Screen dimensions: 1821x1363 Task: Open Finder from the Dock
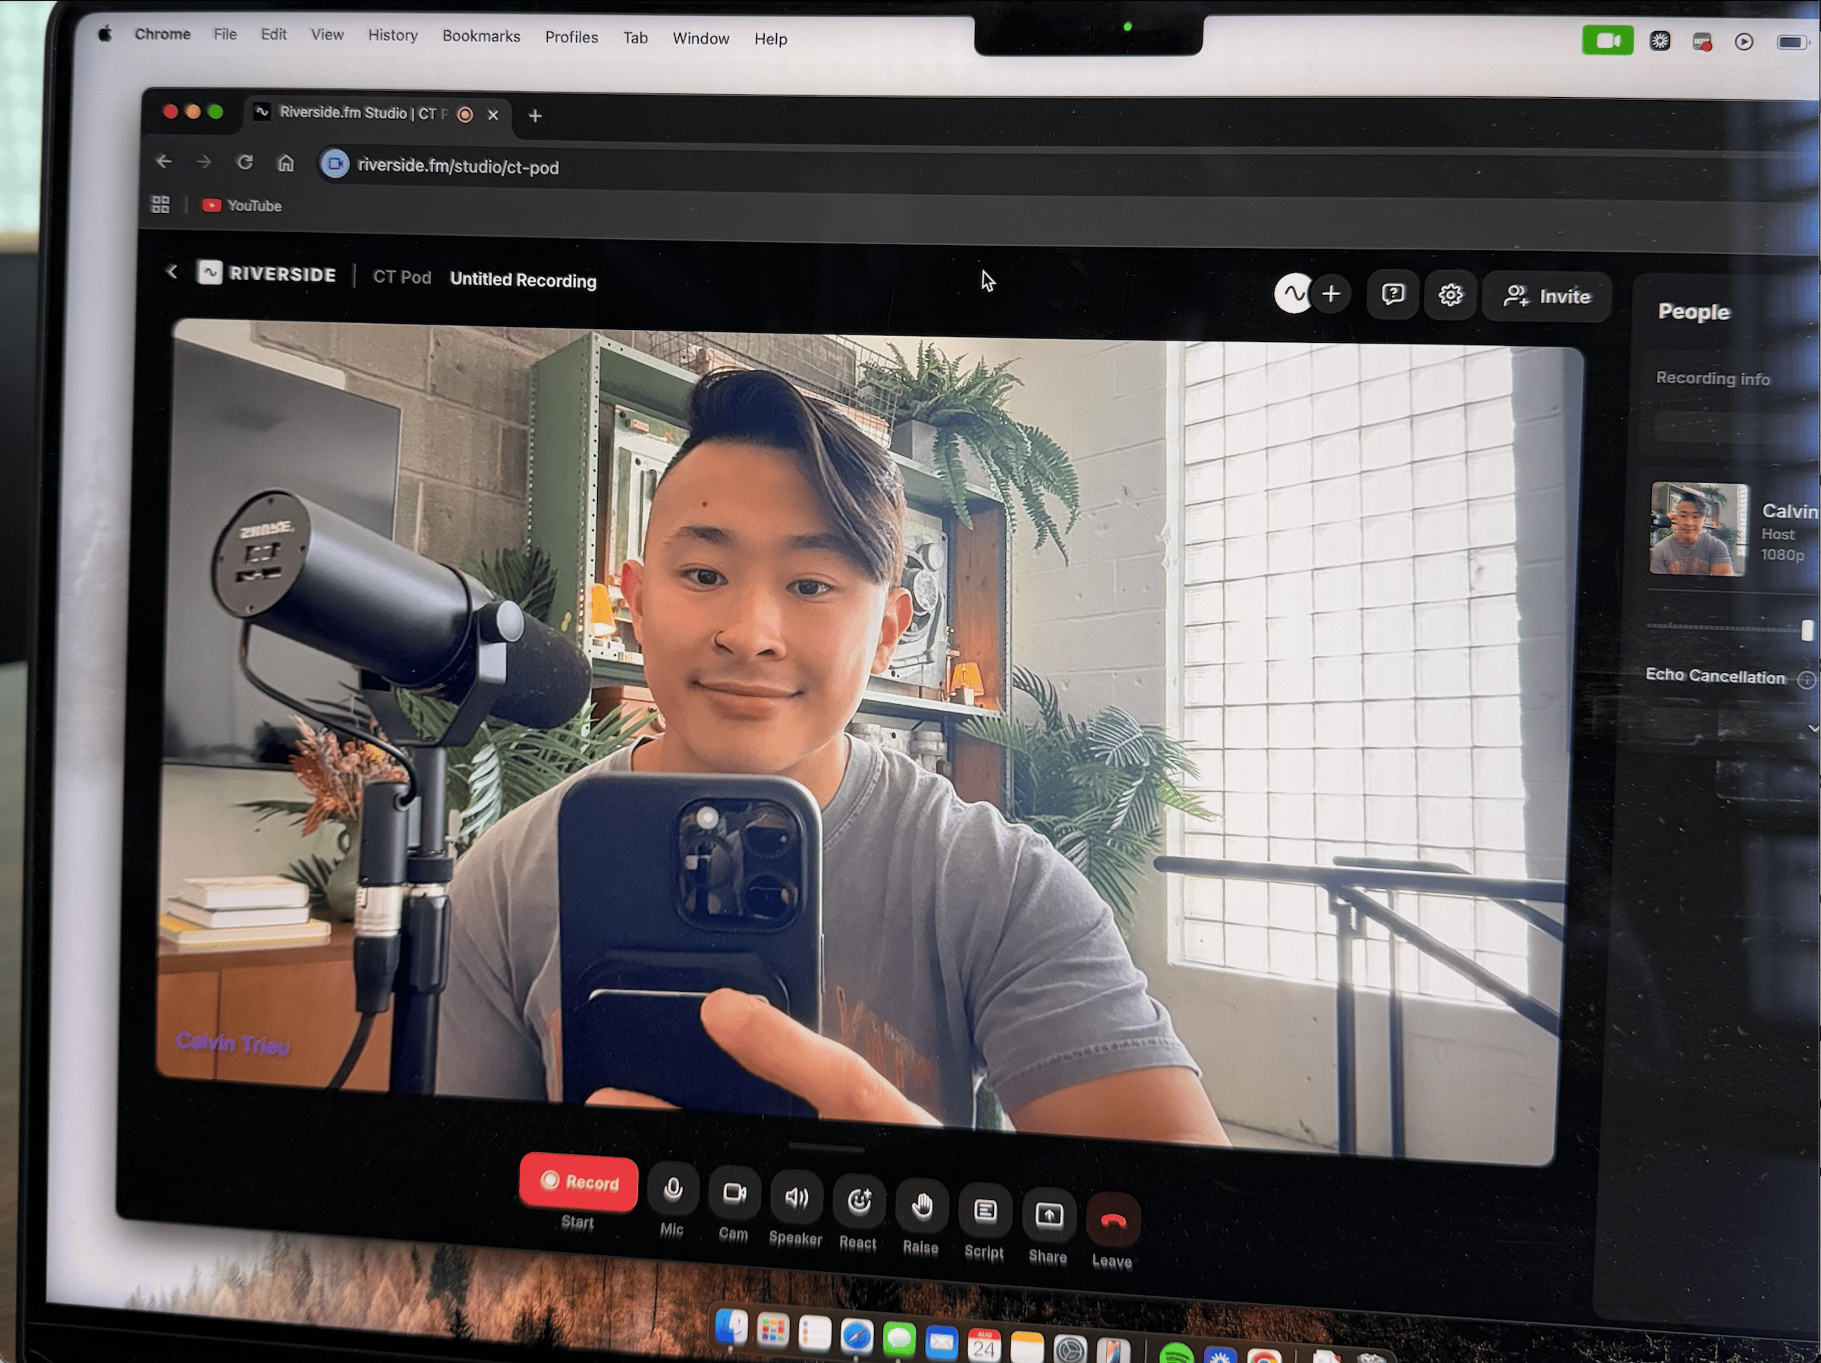(731, 1327)
